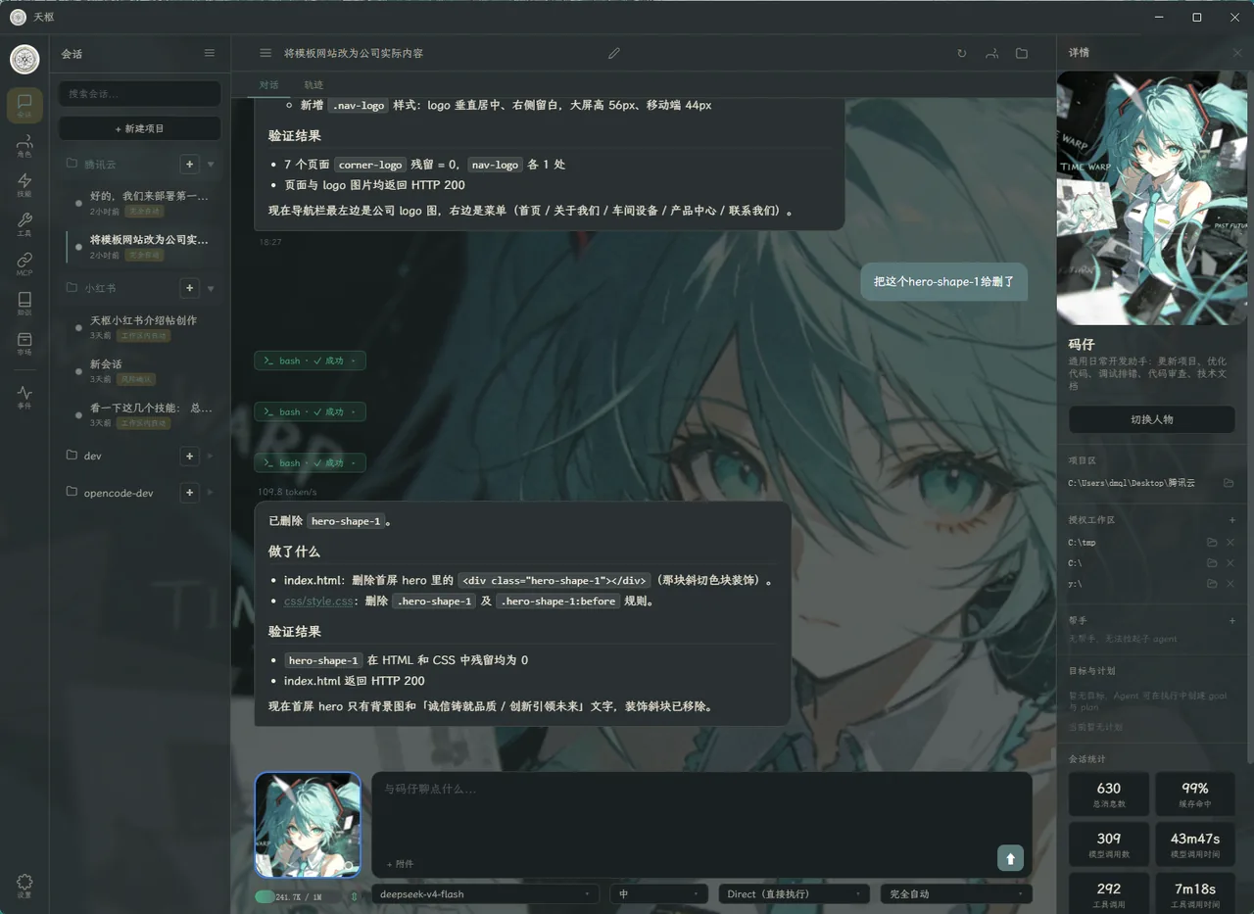1254x914 pixels.
Task: Click the character avatar beside message input
Action: [x=308, y=825]
